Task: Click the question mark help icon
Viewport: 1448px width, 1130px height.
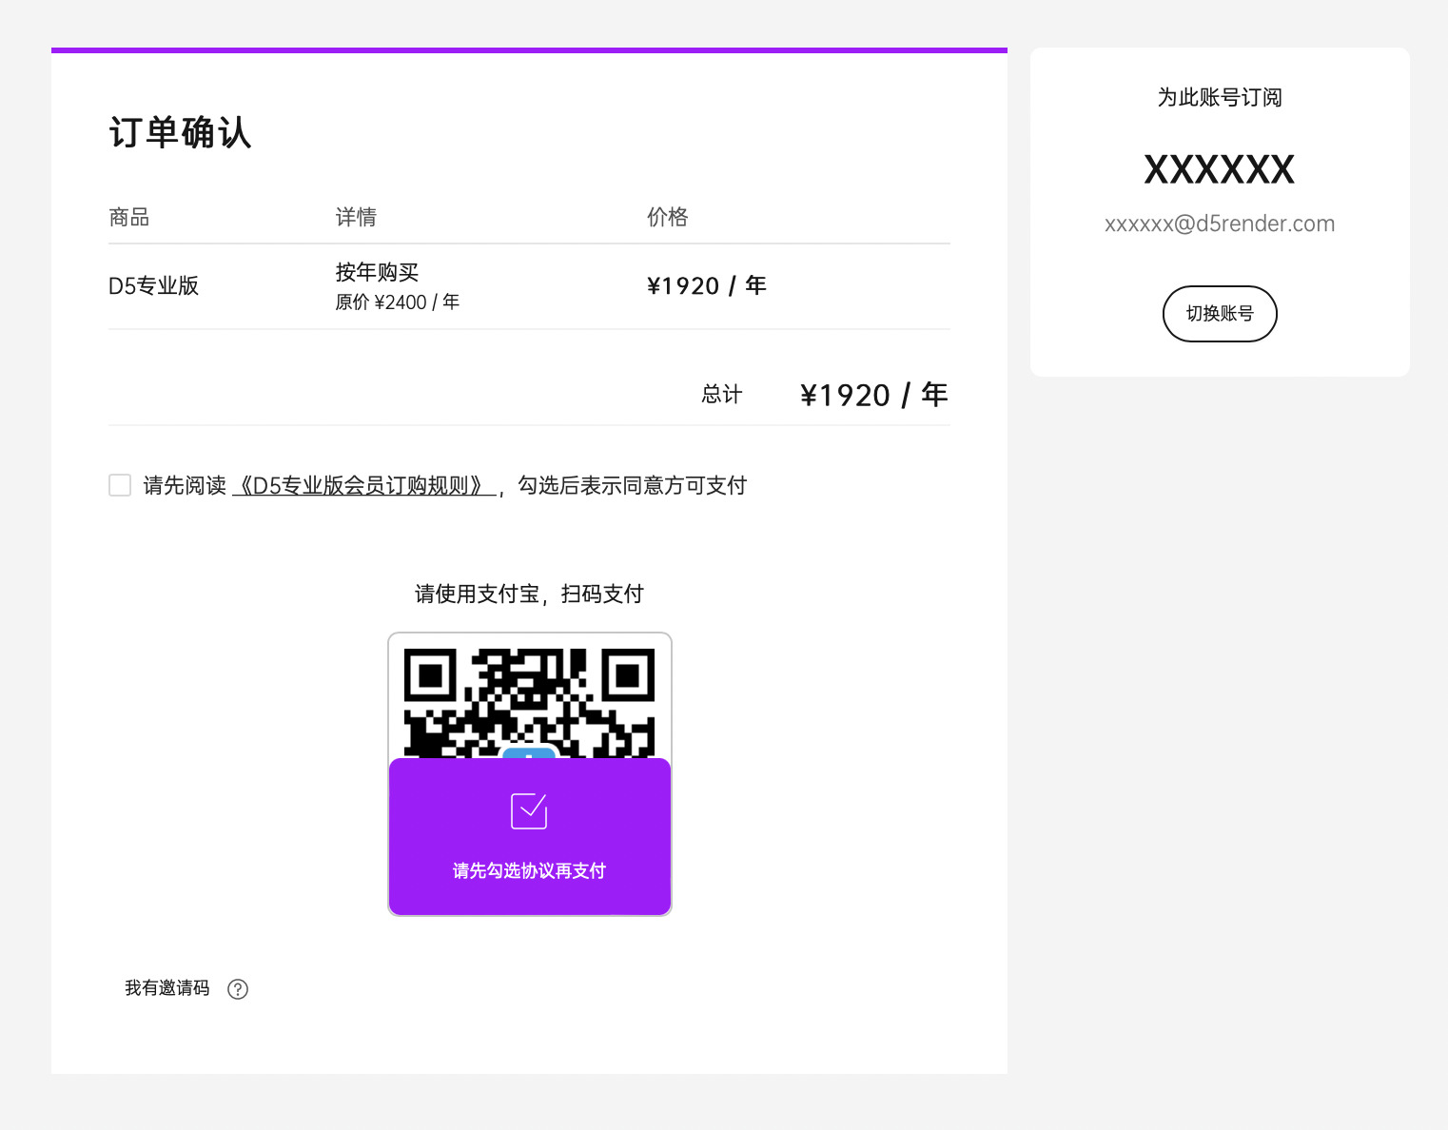Action: (x=238, y=989)
